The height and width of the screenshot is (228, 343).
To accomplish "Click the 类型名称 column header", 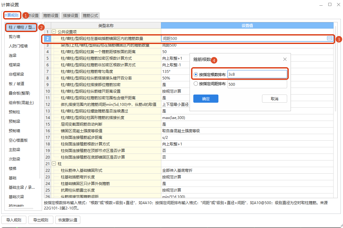I will click(x=106, y=25).
